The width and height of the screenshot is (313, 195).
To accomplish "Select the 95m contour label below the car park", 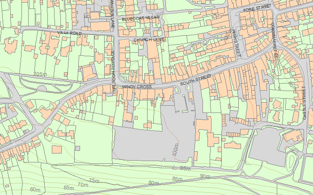I will click(186, 169).
